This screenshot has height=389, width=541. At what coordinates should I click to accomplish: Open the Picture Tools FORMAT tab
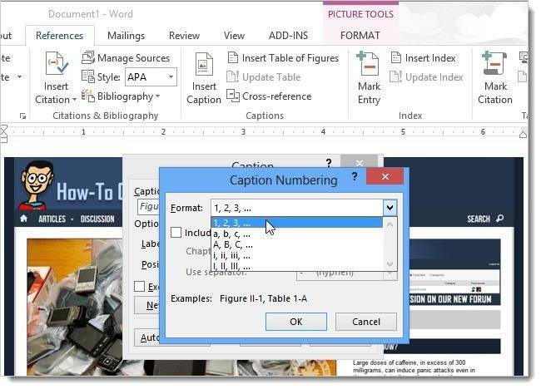(360, 36)
